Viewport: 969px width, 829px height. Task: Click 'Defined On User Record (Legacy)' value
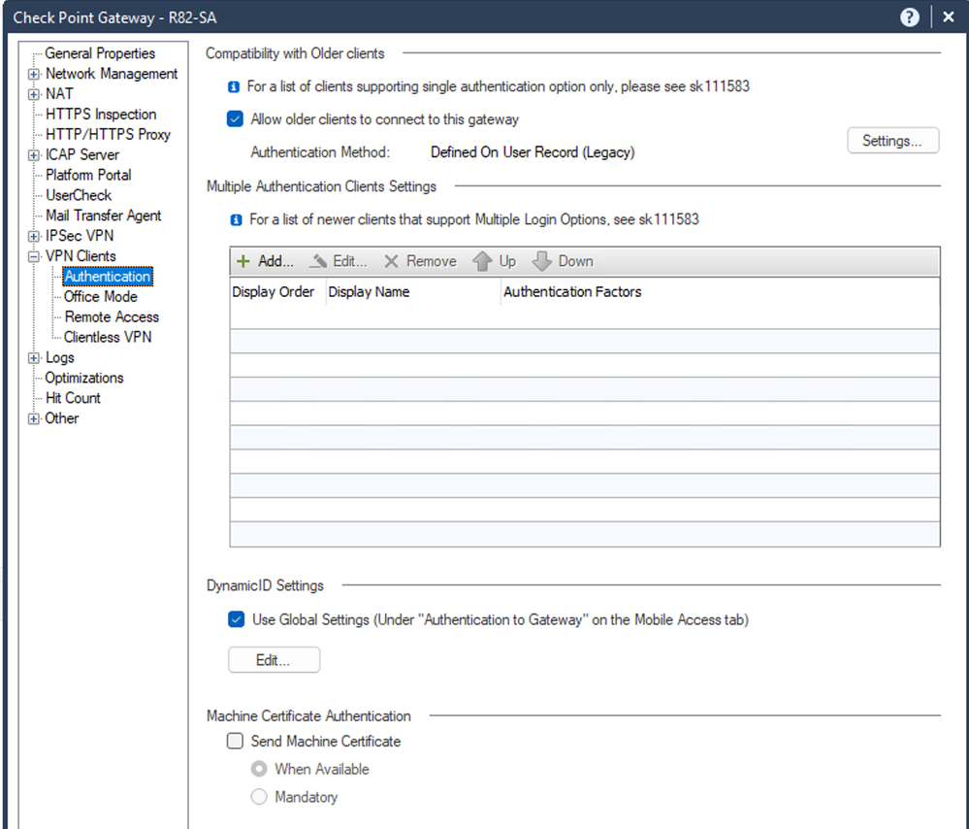click(x=533, y=152)
